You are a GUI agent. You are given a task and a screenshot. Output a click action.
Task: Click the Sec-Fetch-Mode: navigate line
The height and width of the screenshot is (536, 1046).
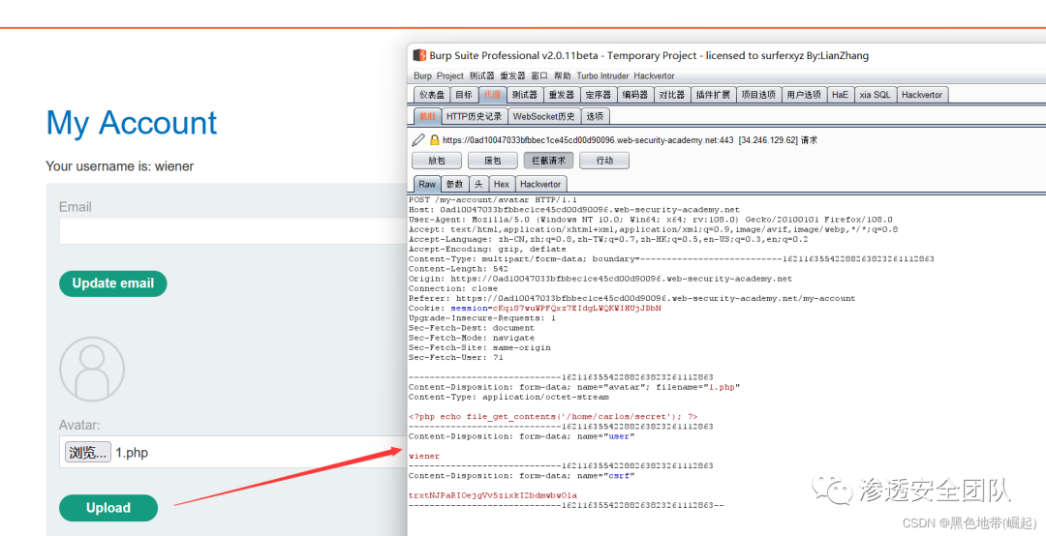click(471, 338)
